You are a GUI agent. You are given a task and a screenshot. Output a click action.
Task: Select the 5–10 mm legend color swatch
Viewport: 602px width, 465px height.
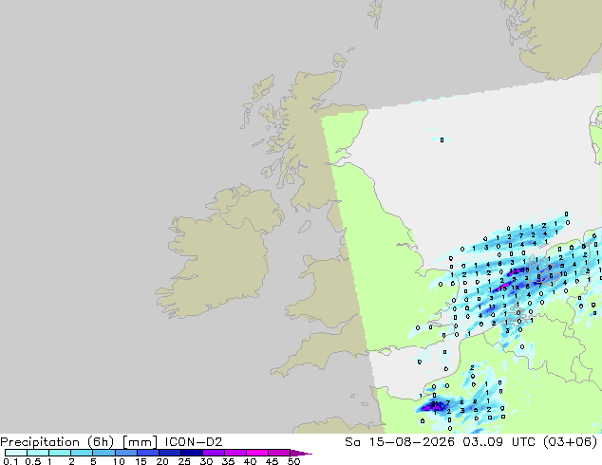point(103,453)
